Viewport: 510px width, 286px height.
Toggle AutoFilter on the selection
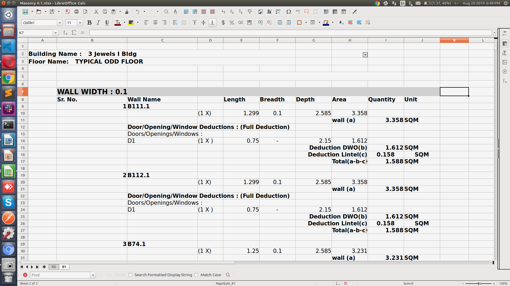pyautogui.click(x=250, y=12)
